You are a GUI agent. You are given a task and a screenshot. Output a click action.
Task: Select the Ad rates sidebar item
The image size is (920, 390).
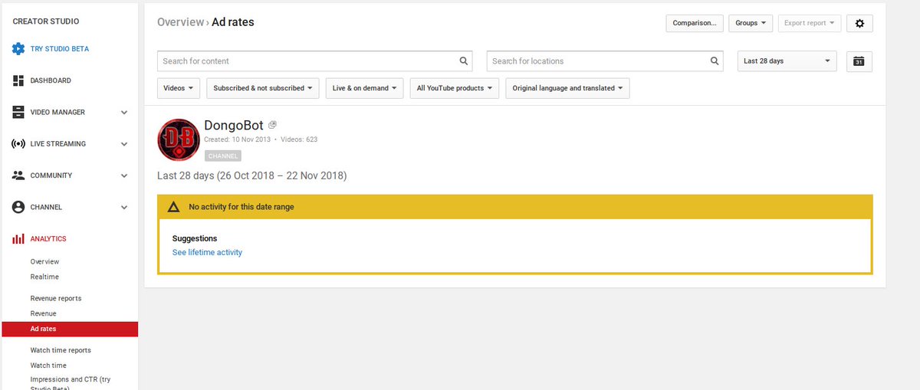(x=70, y=329)
